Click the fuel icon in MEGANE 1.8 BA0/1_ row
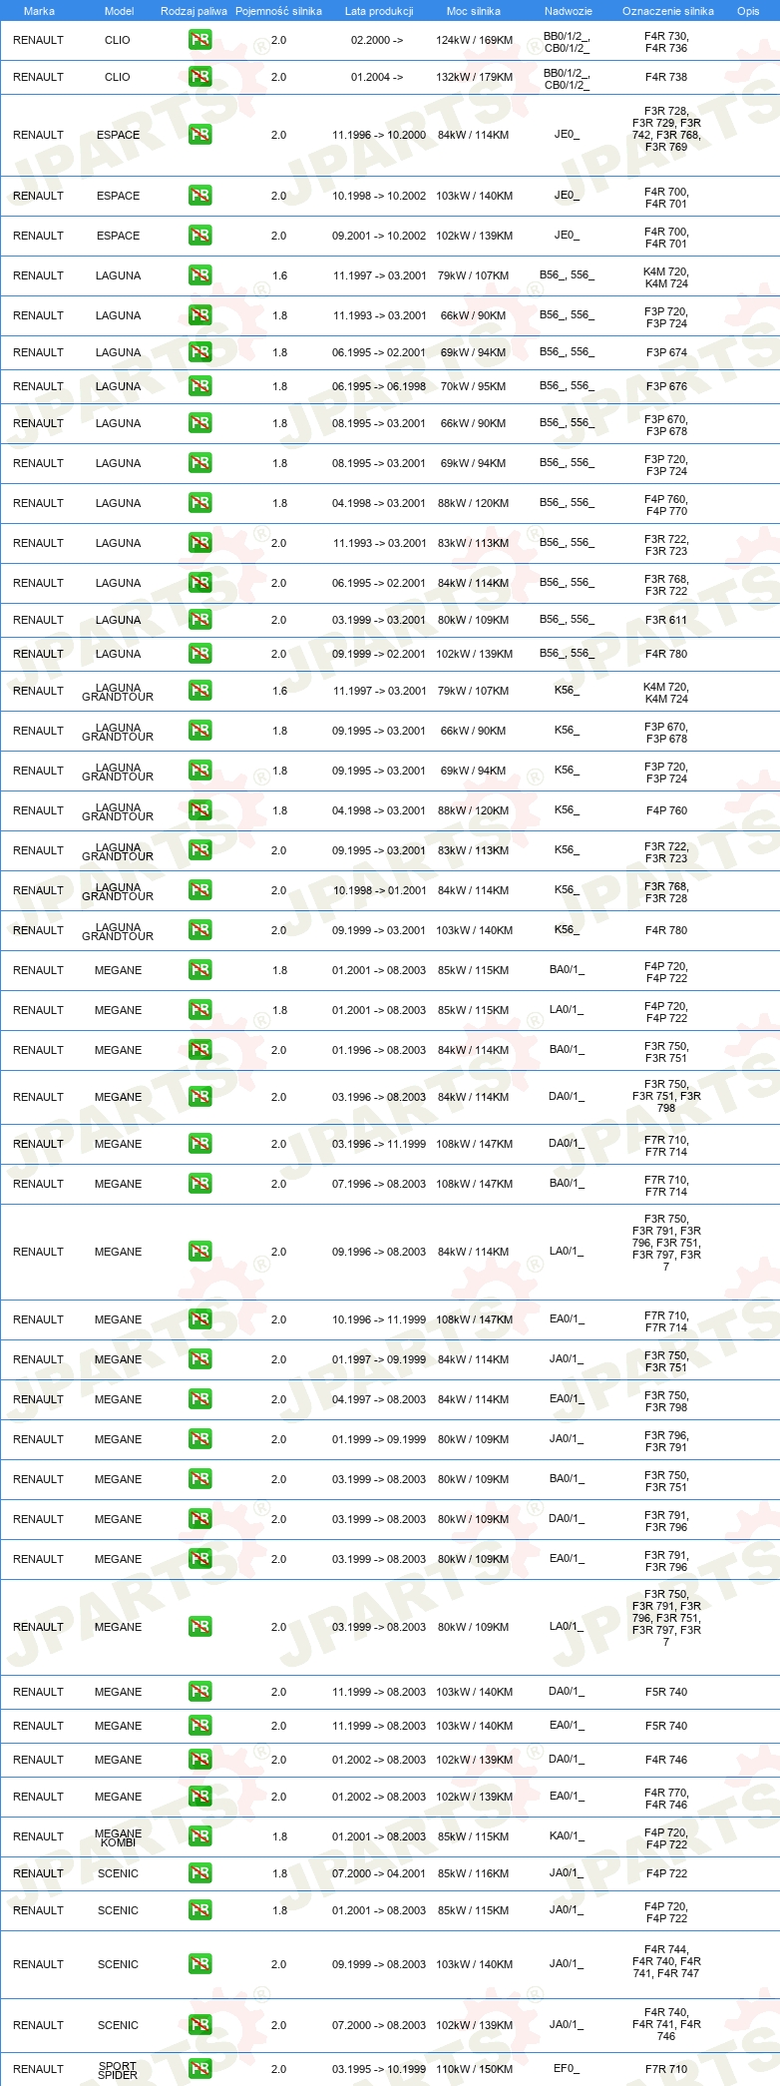780x2086 pixels. (x=199, y=970)
